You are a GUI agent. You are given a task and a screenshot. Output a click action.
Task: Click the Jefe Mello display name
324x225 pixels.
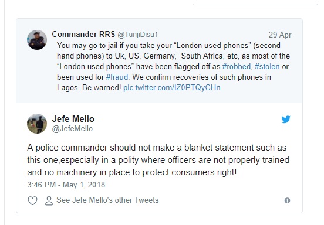coord(73,119)
